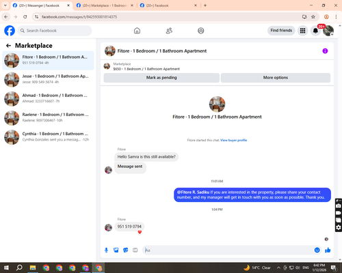Image resolution: width=342 pixels, height=273 pixels.
Task: Open a new browser tab
Action: click(205, 5)
